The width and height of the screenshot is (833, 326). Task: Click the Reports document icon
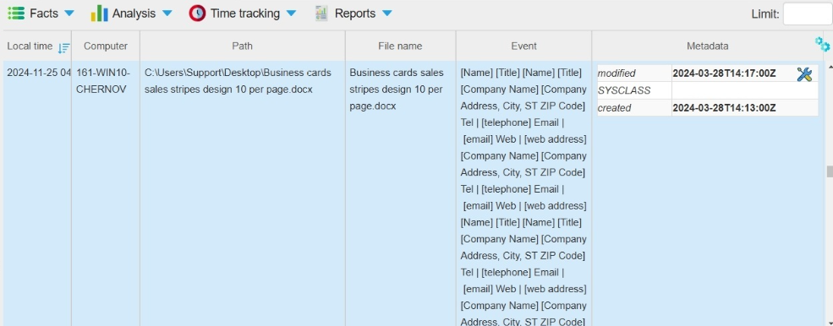[321, 14]
